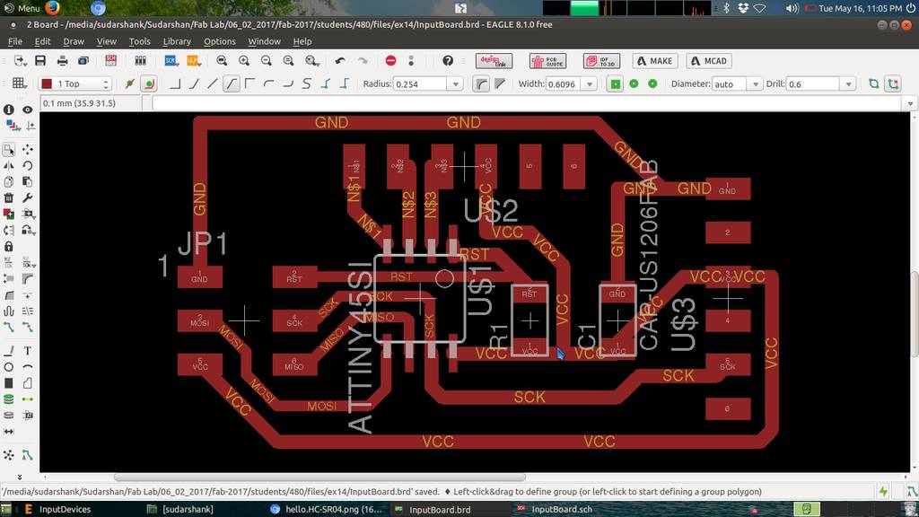Print the board with the printer icon
Image resolution: width=919 pixels, height=517 pixels.
click(x=62, y=60)
